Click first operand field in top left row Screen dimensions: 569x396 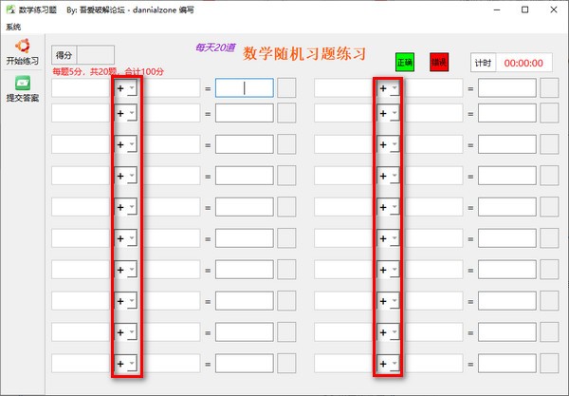coord(81,88)
